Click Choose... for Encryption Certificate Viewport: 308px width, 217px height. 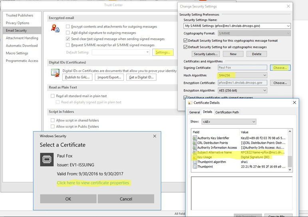tap(280, 83)
